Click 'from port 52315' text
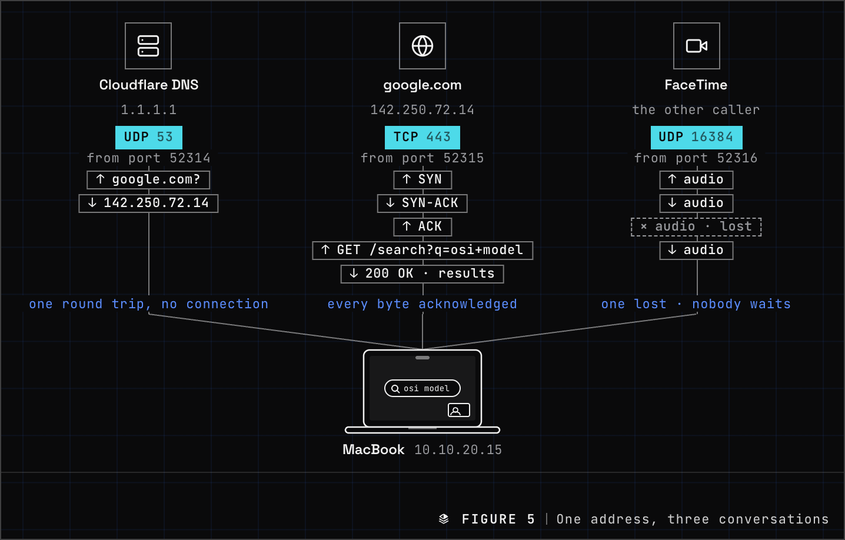This screenshot has height=540, width=845. 422,158
